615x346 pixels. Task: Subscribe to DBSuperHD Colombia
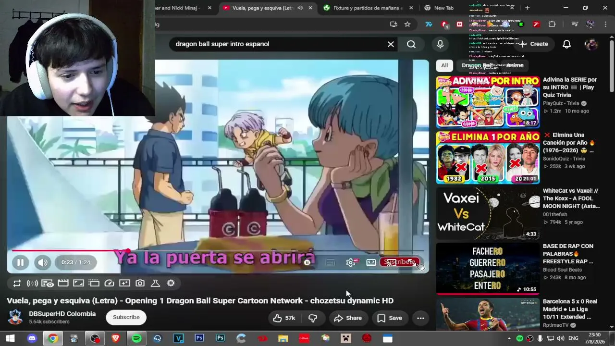(x=126, y=317)
